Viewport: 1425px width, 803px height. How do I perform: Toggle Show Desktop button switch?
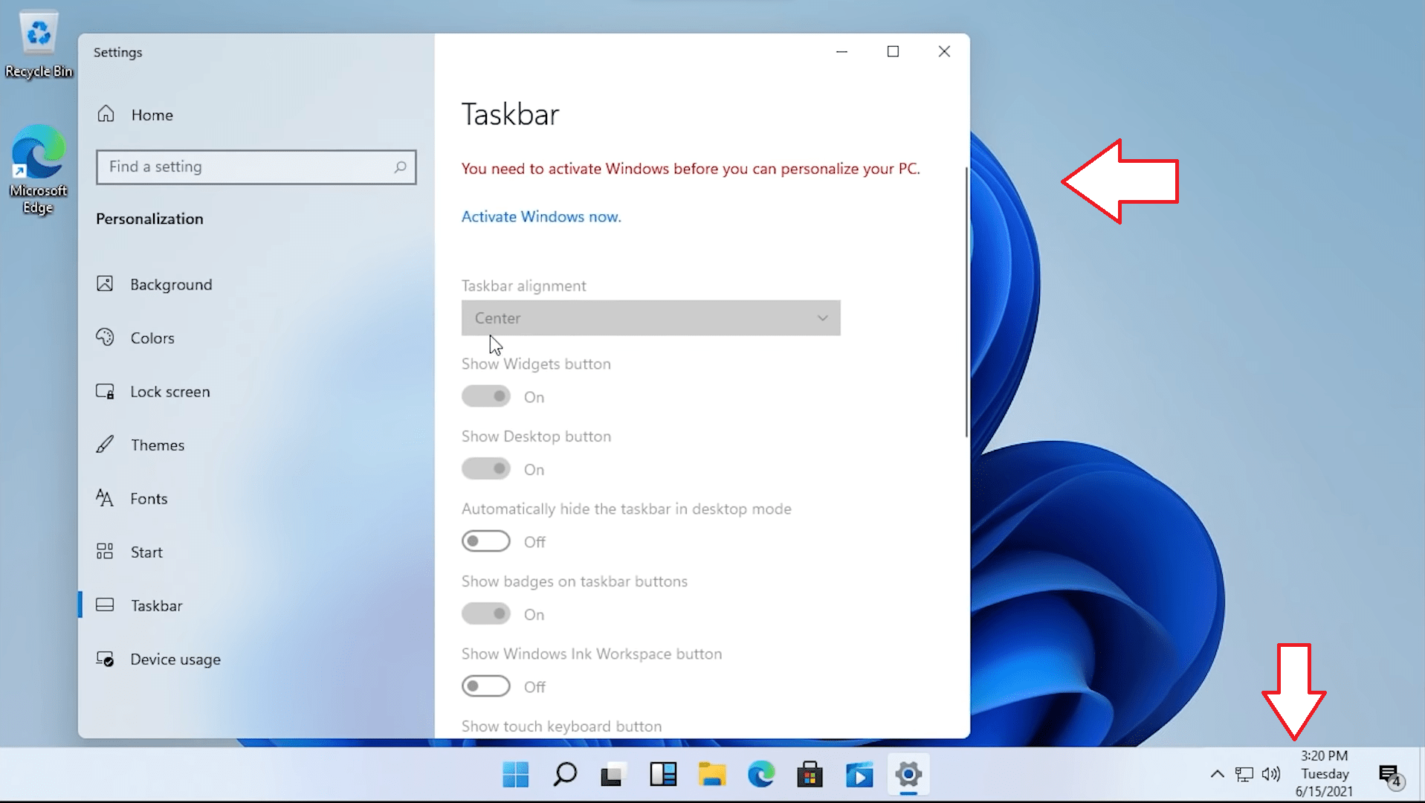(486, 469)
